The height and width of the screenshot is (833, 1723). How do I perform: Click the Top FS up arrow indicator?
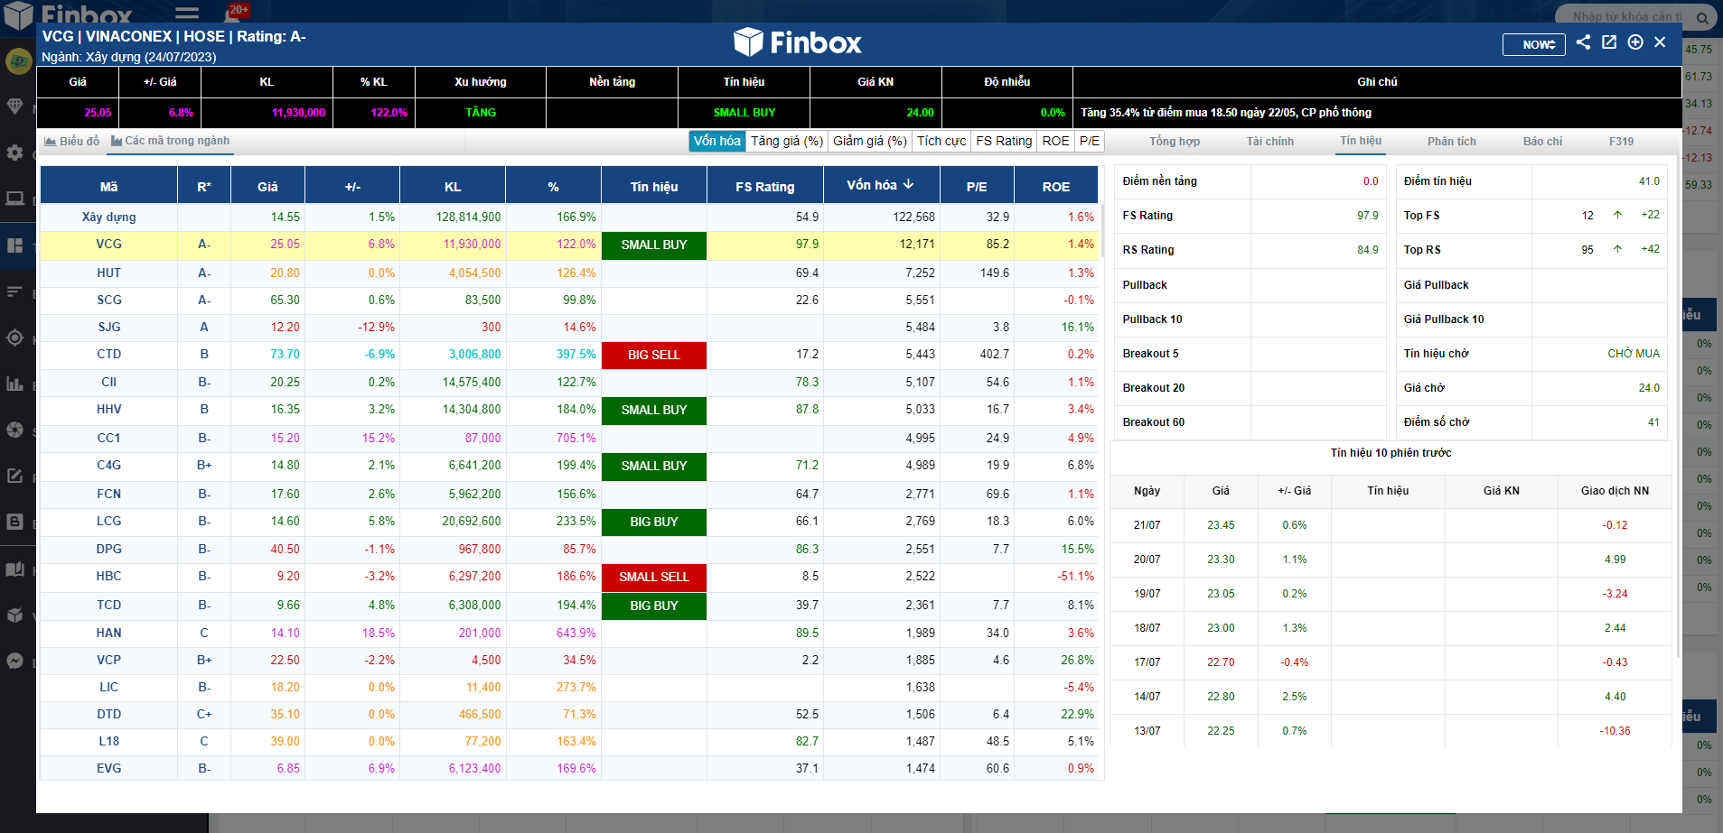pos(1617,215)
